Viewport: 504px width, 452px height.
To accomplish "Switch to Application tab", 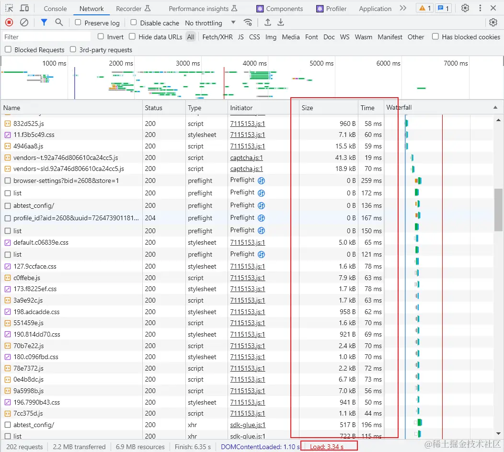I will pos(375,9).
